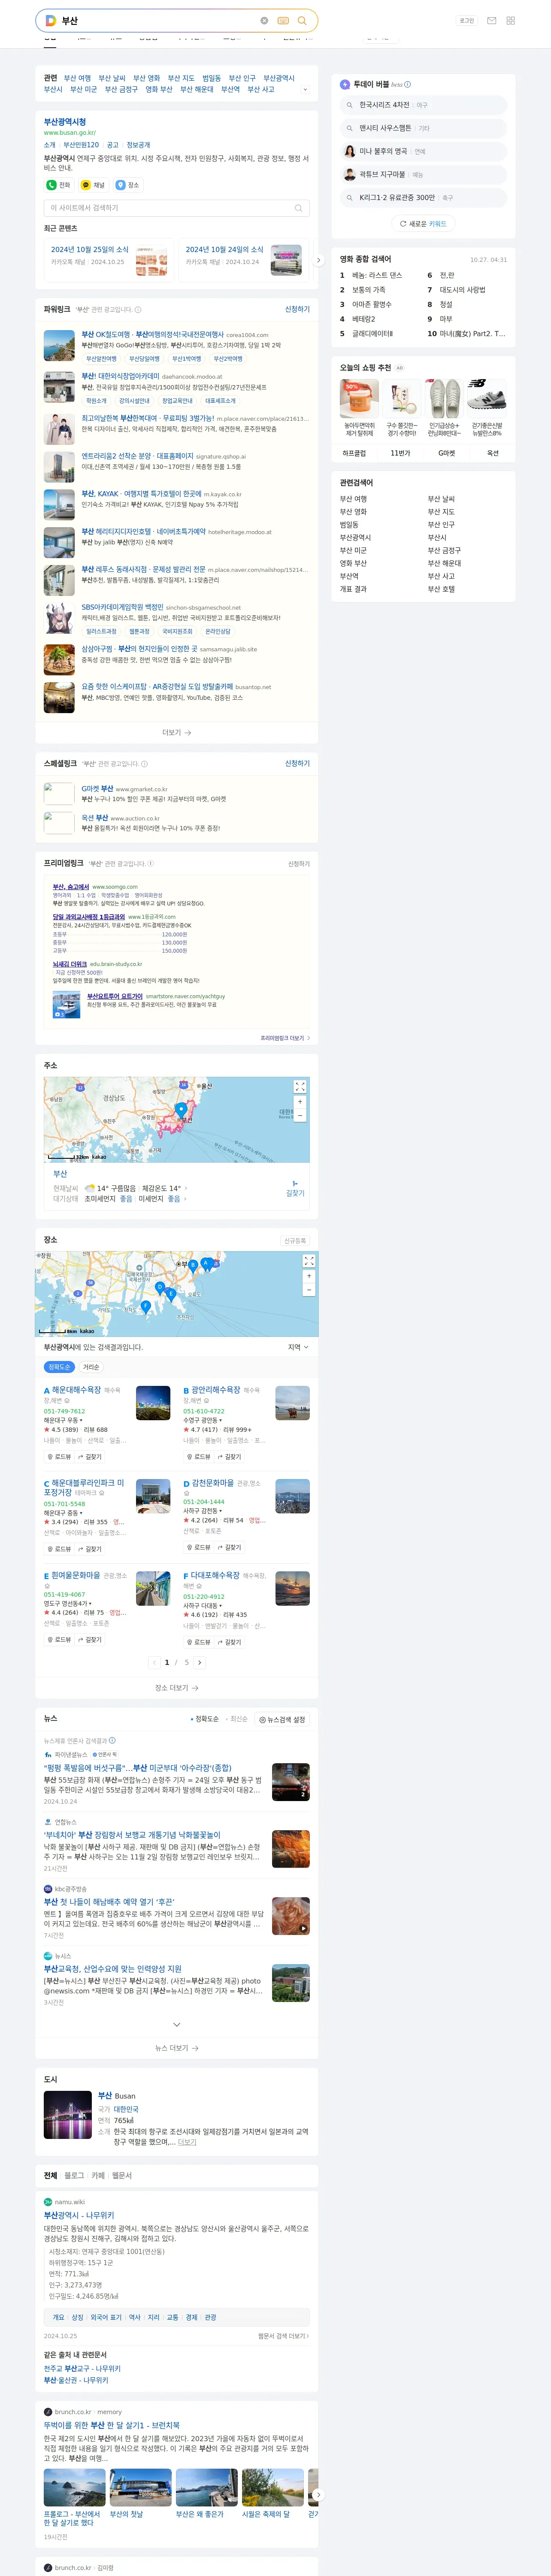Open 파워링크 info help icon
Screen dimensions: 551x2576
(x=139, y=310)
